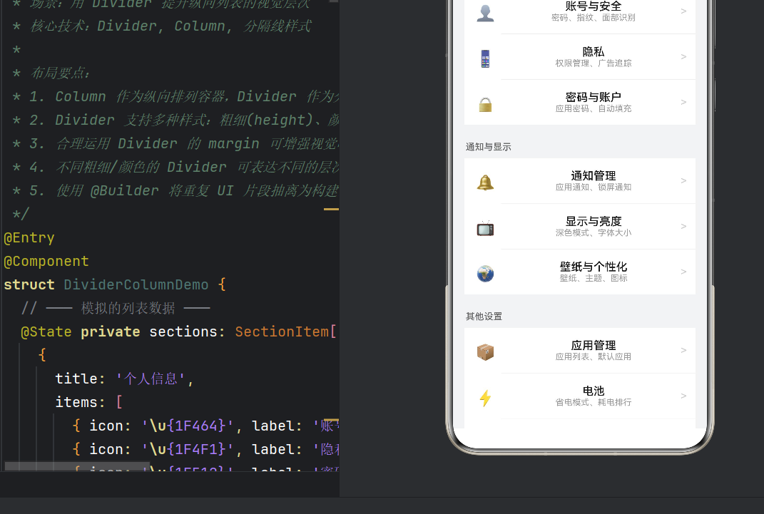Click the '\u{1F4F1}' icon string
The height and width of the screenshot is (514, 764).
tap(188, 449)
